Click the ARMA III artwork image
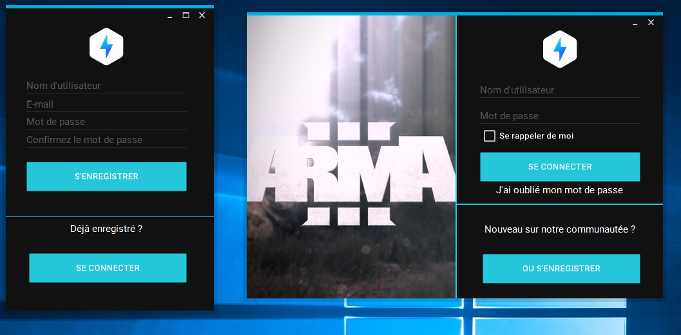This screenshot has height=335, width=681. tap(351, 157)
